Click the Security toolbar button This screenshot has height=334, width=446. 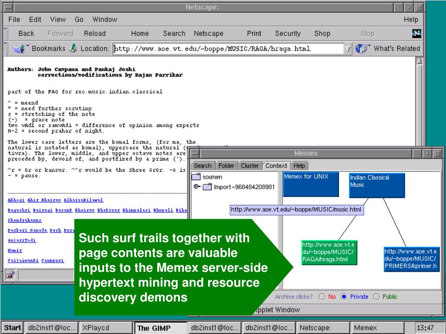tap(287, 33)
